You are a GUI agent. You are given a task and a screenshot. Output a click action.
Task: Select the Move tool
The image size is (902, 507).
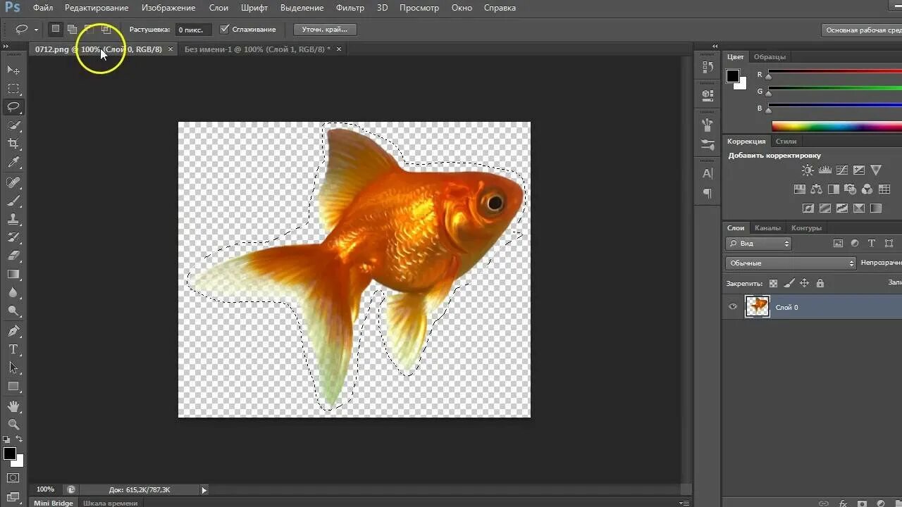click(13, 70)
